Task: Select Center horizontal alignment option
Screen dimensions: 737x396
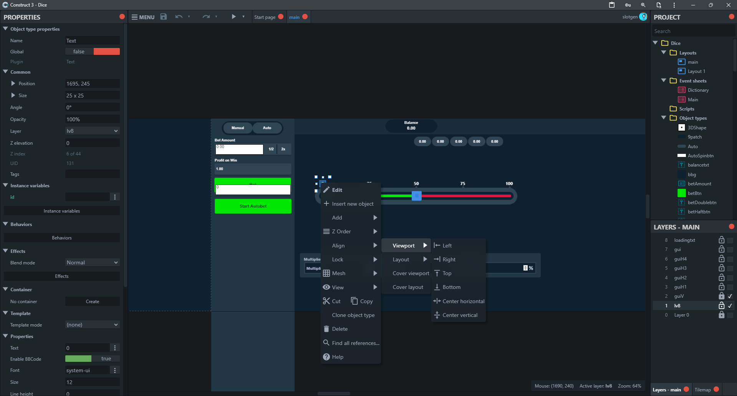Action: (459, 301)
